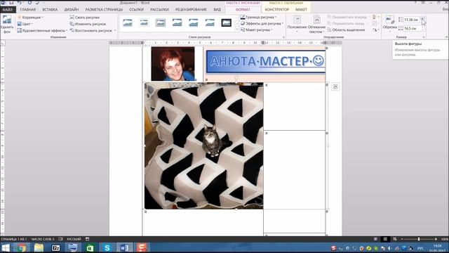Apply the fourth picture style thumbnail
The width and height of the screenshot is (449, 253).
(x=177, y=22)
